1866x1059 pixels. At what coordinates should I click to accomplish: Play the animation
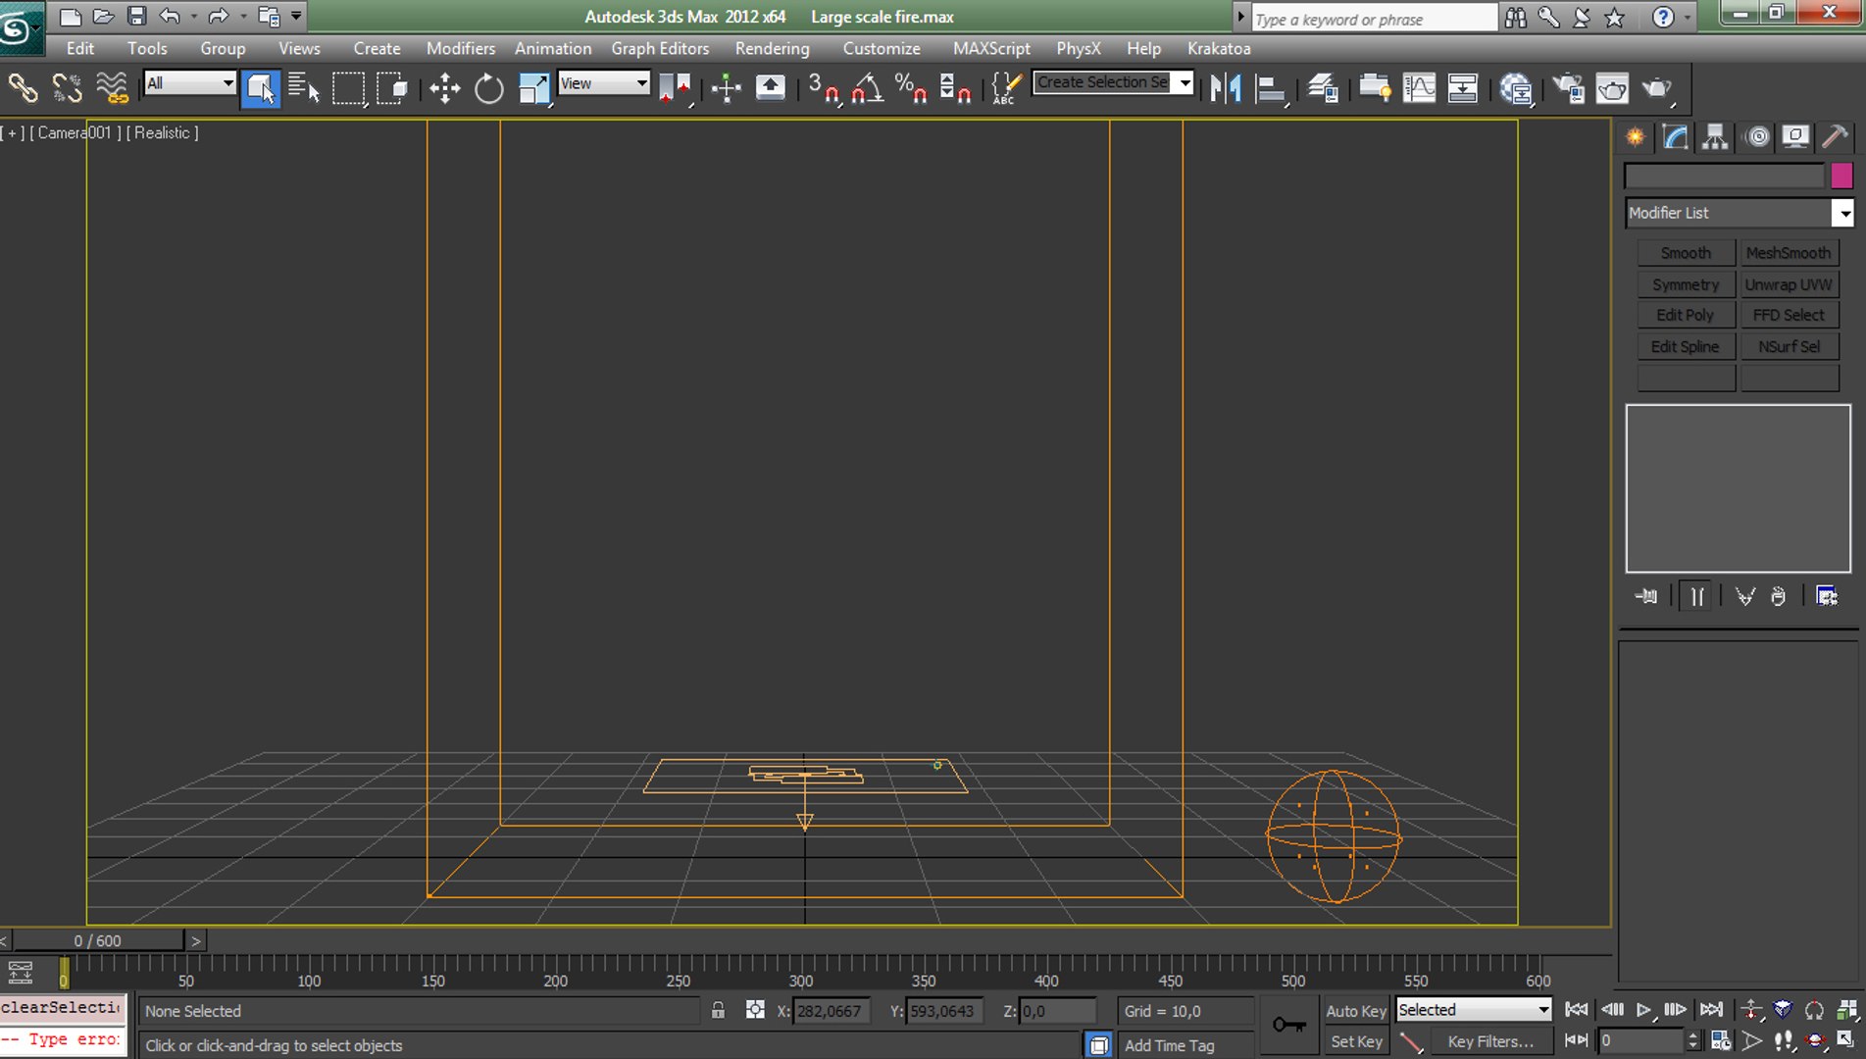[1643, 1009]
